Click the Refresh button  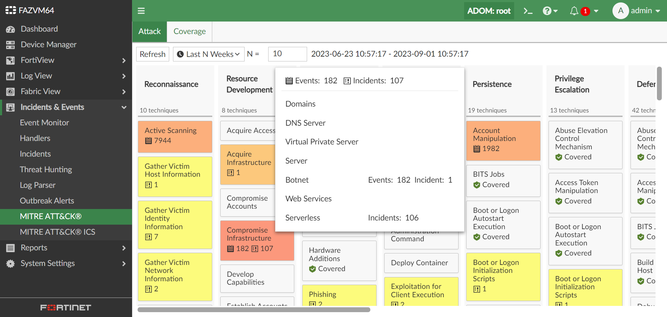pos(153,54)
